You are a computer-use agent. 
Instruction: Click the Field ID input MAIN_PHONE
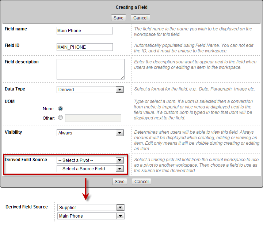point(85,47)
